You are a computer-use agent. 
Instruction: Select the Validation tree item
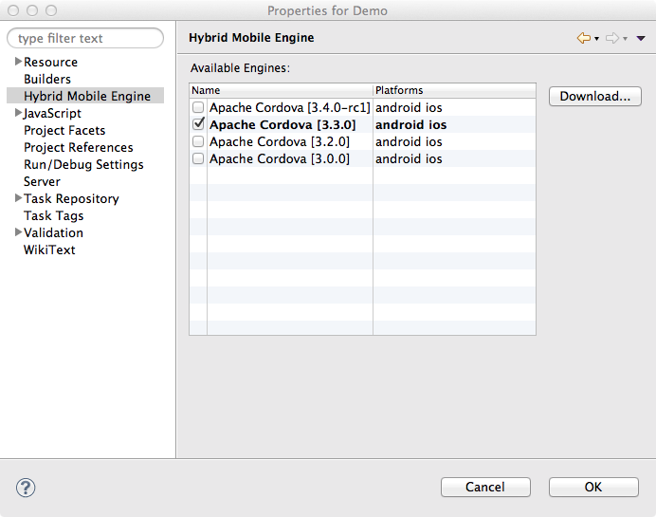tap(53, 232)
